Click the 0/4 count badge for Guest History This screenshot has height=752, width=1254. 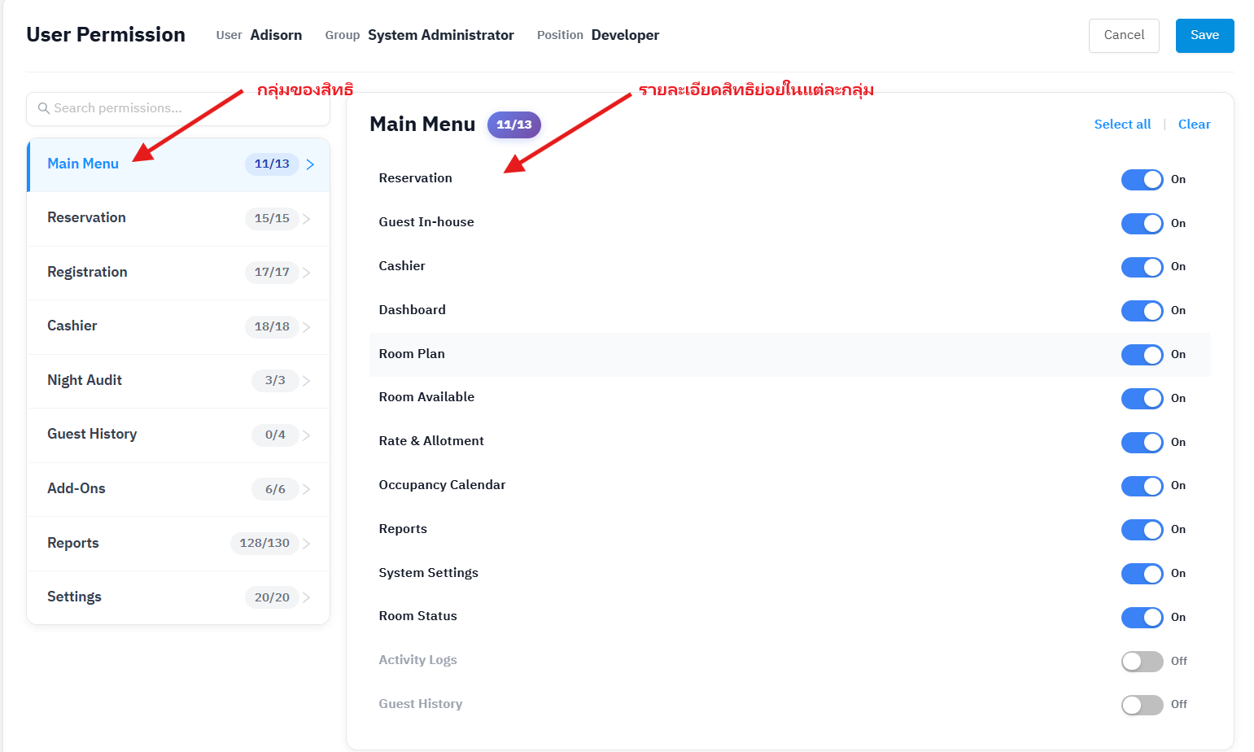pyautogui.click(x=275, y=435)
